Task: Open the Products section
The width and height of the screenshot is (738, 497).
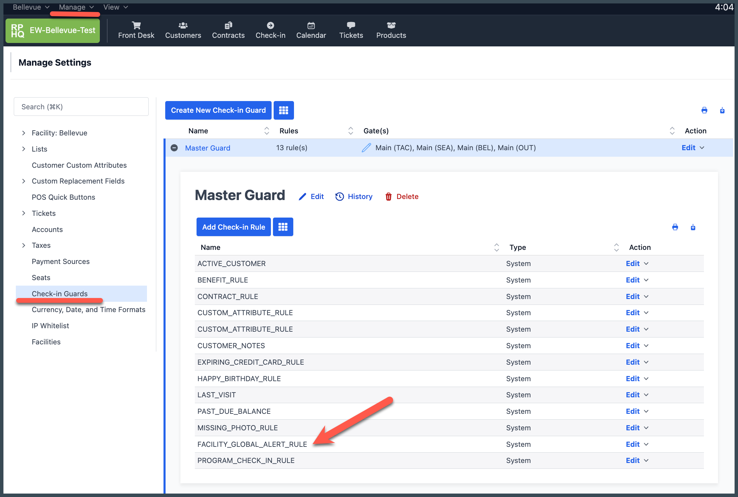Action: [x=391, y=31]
